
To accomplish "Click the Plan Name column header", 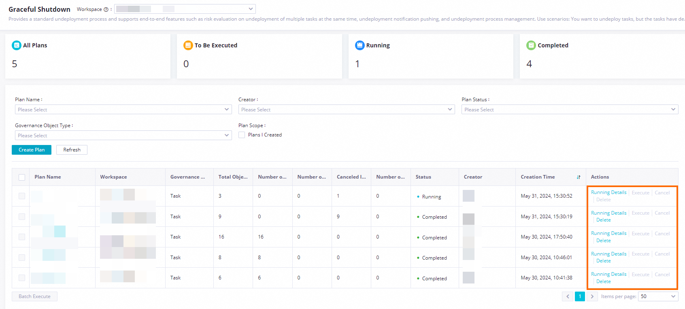I will click(48, 177).
